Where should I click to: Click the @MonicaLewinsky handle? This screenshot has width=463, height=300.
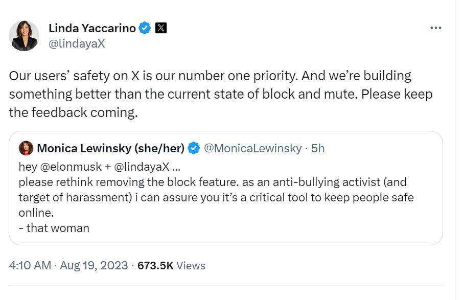(253, 148)
